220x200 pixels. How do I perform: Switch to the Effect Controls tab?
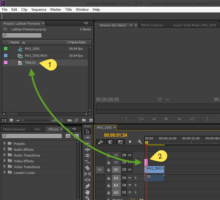point(152,25)
